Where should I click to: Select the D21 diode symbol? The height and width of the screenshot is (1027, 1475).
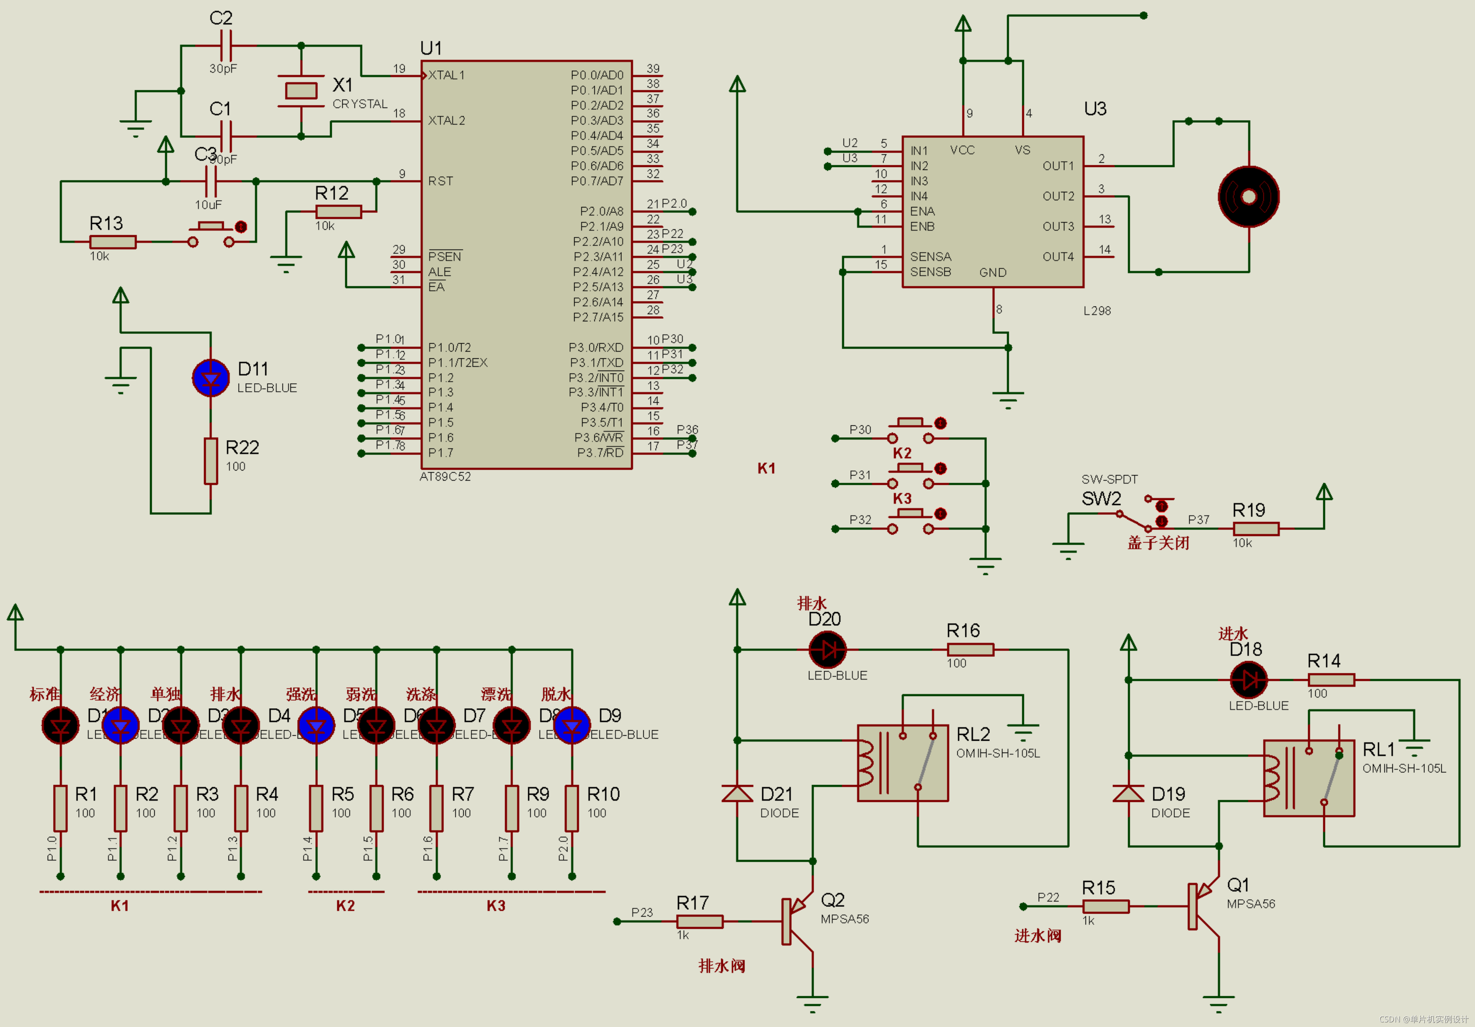point(738,794)
